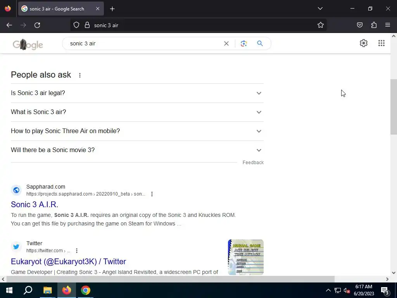The width and height of the screenshot is (397, 298).
Task: Click the horizontal scrollbar thumb
Action: [x=171, y=279]
